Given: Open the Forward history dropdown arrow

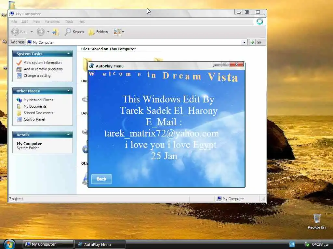Looking at the screenshot, I should pyautogui.click(x=48, y=32).
